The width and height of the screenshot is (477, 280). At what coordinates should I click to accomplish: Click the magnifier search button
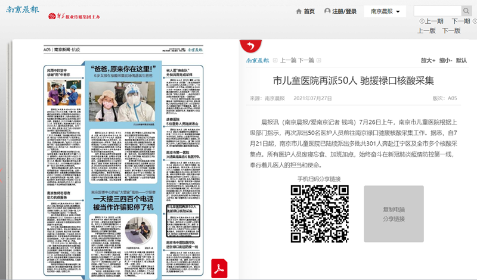(466, 11)
